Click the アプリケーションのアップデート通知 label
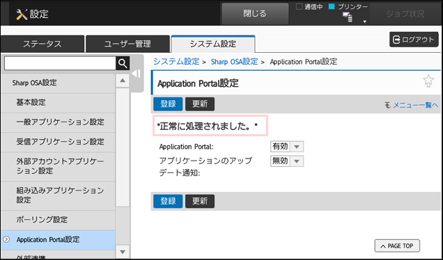This screenshot has height=260, width=443. [205, 166]
